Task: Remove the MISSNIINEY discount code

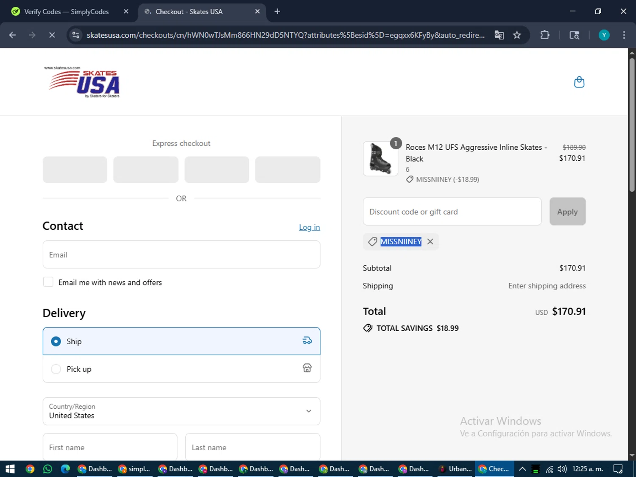Action: coord(430,241)
